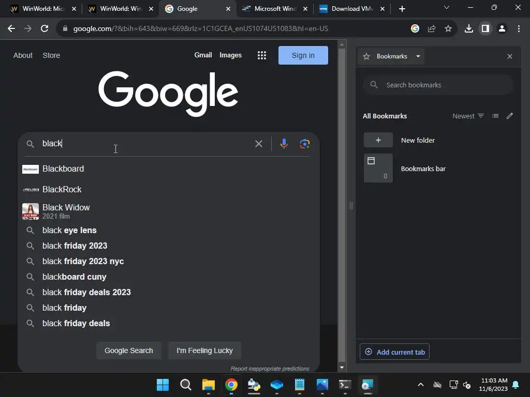
Task: Open the Bookmarks panel selector dropdown
Action: tap(391, 56)
